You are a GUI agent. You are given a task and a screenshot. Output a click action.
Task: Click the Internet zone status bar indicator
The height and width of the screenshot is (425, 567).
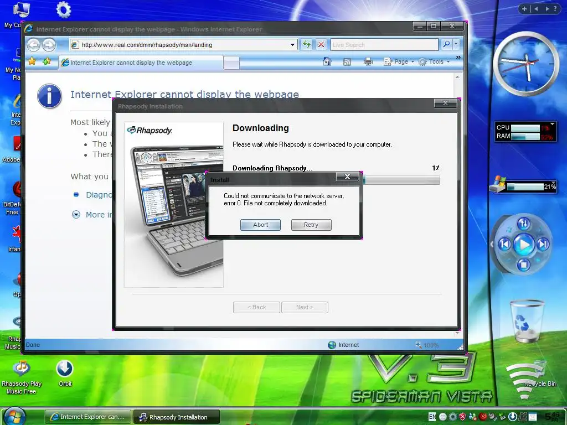click(343, 345)
